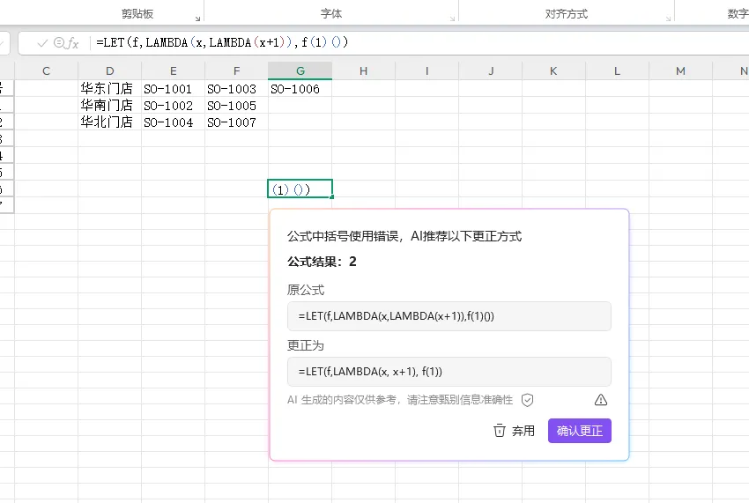
Task: Select column H header
Action: (x=364, y=71)
